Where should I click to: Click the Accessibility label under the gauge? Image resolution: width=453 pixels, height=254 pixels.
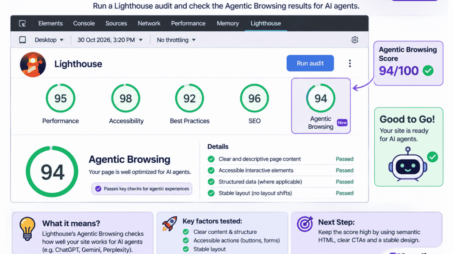[x=126, y=121]
